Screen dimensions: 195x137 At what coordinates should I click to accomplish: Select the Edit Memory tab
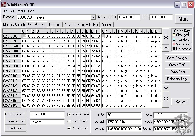tap(37, 24)
